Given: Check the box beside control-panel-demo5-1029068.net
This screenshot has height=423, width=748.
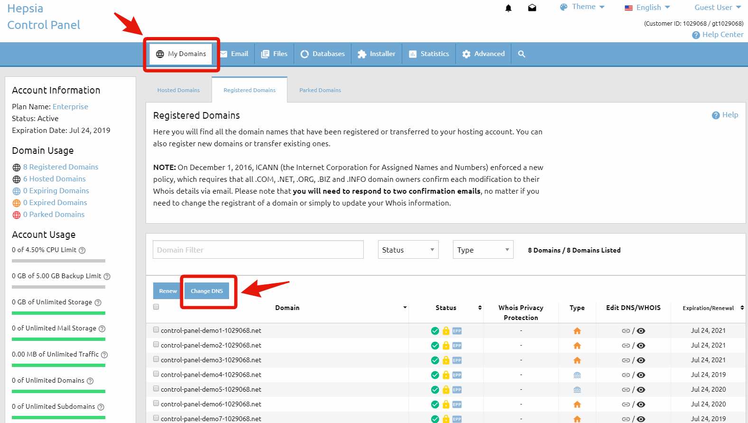Looking at the screenshot, I should 156,388.
